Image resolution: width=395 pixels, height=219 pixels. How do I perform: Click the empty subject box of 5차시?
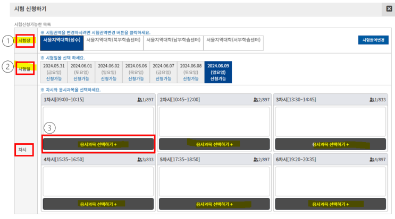[214, 181]
